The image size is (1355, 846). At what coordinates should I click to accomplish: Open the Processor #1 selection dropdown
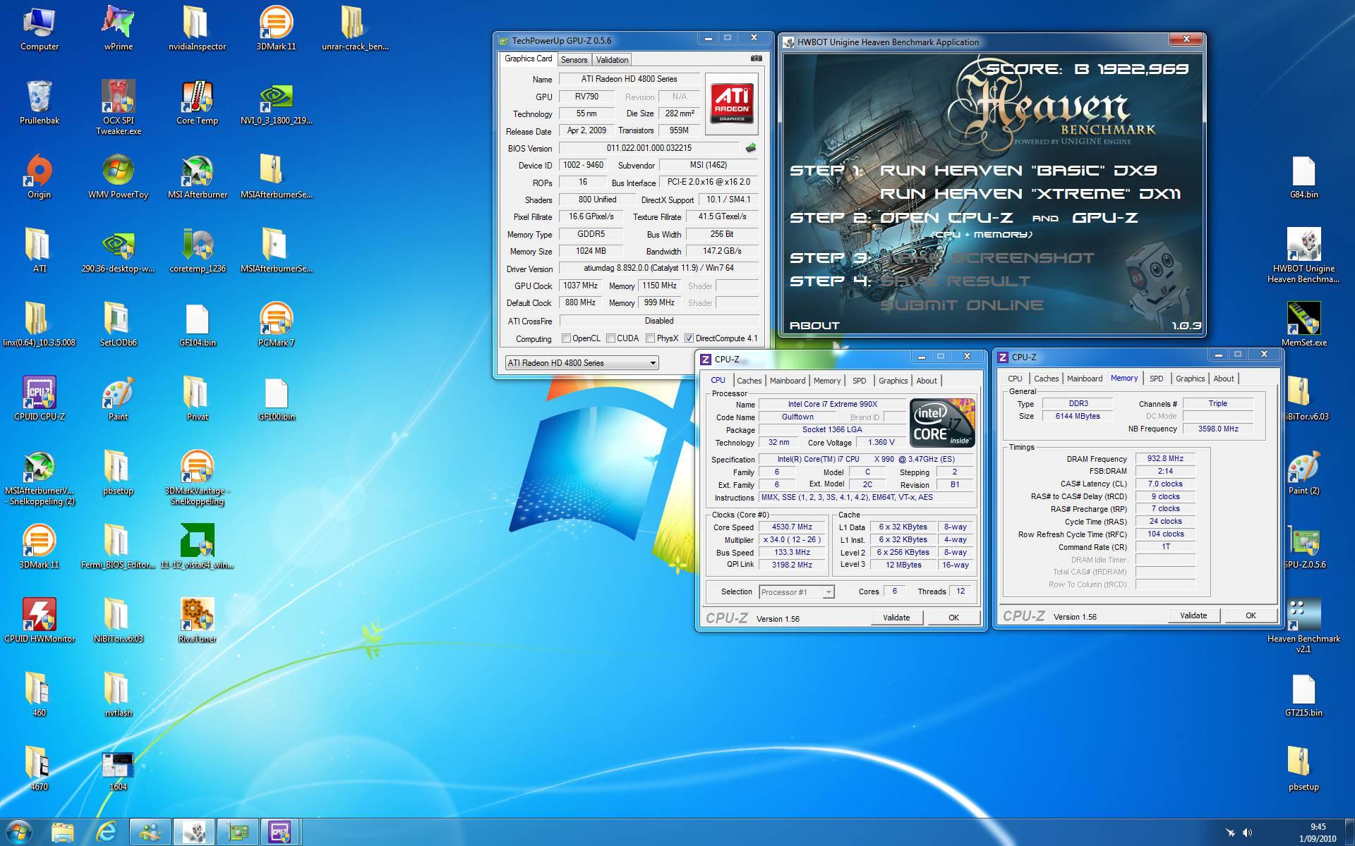[797, 592]
